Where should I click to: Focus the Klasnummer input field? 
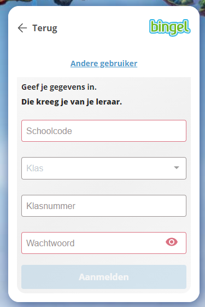[x=104, y=206]
